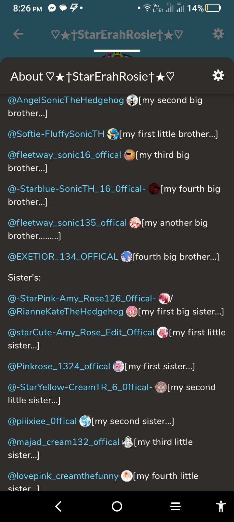234x522 pixels.
Task: Tap the avatar beside @AngelSonicTheHedgehog
Action: click(132, 100)
